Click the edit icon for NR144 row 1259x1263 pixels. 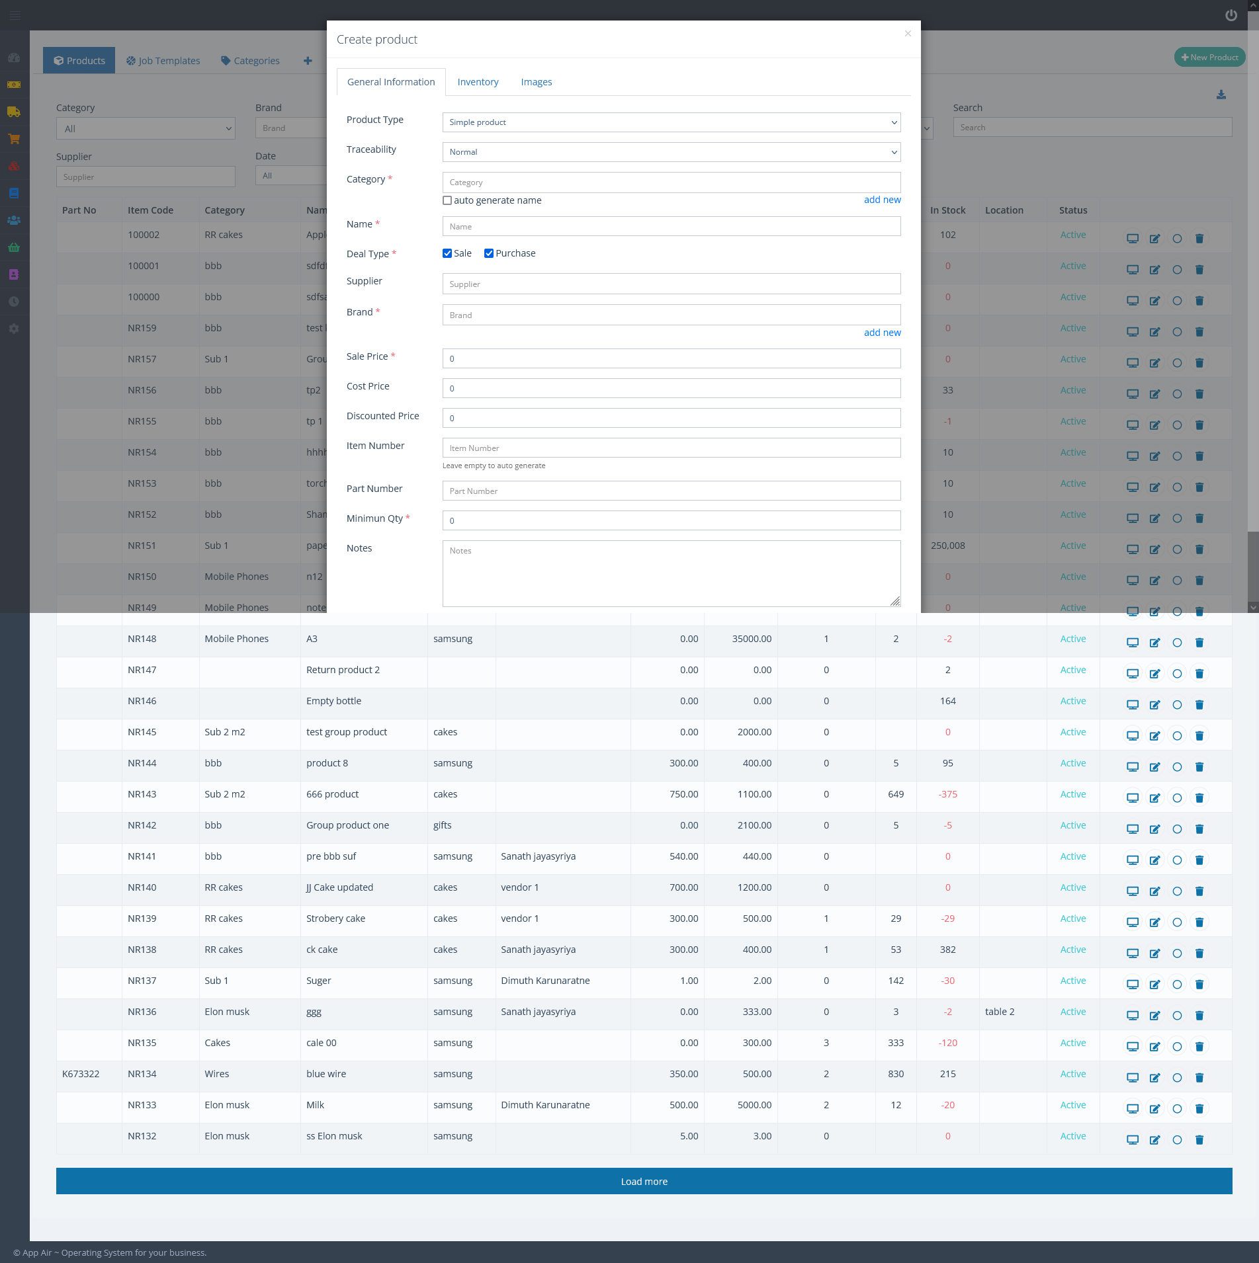click(1154, 766)
